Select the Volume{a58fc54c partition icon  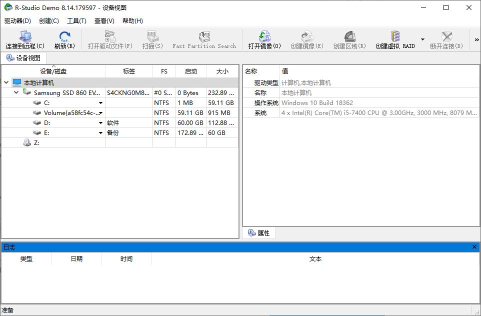tap(37, 112)
